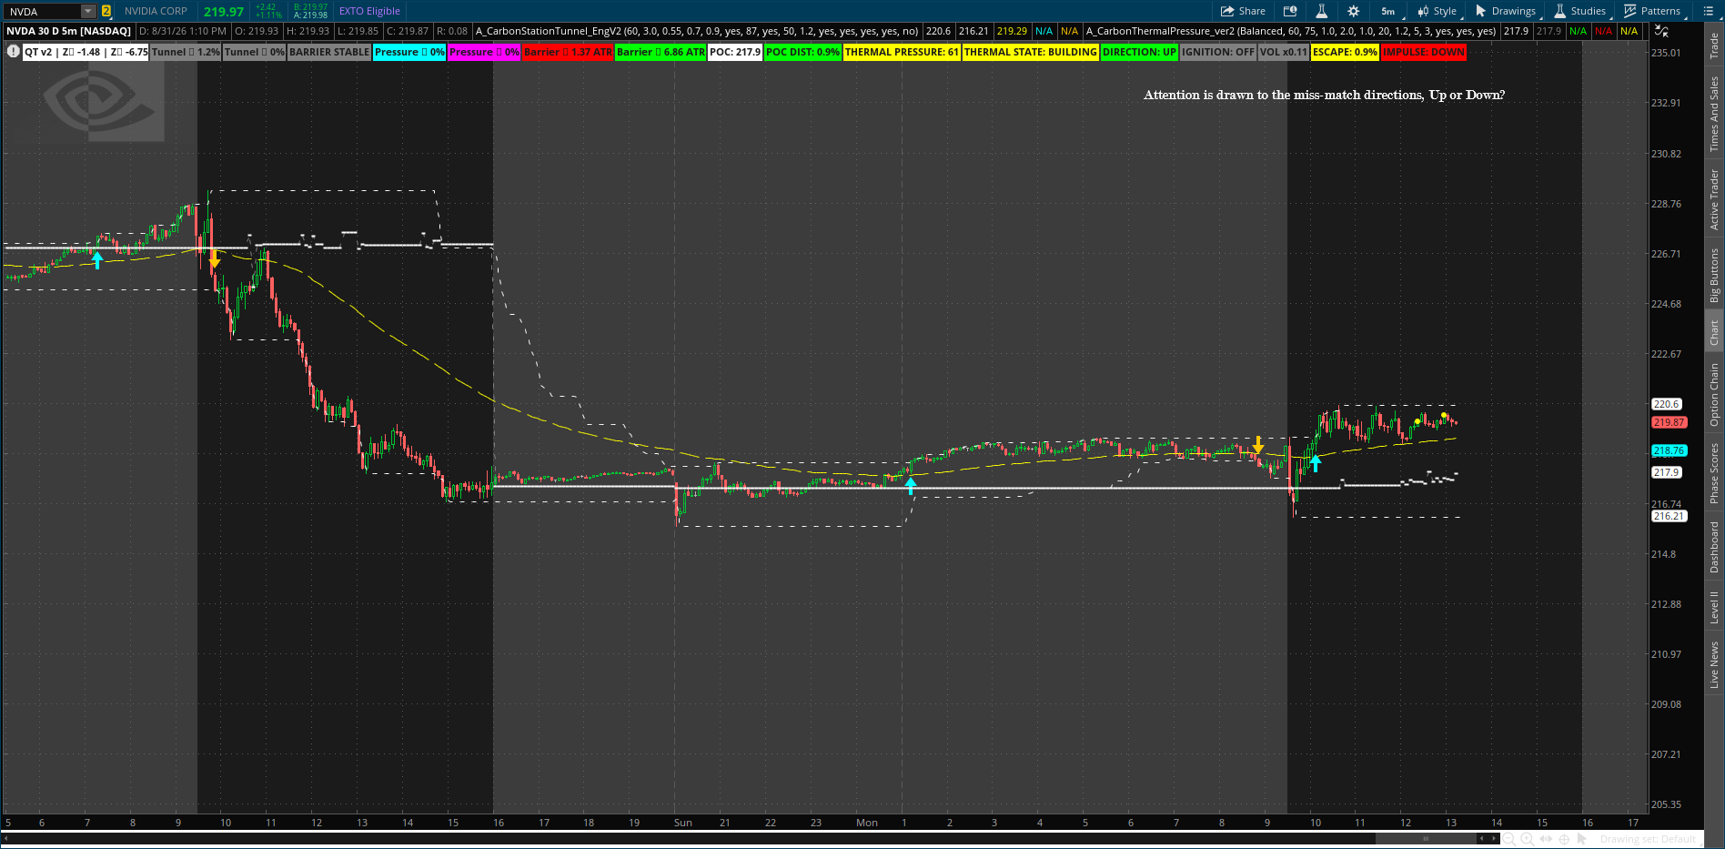The width and height of the screenshot is (1725, 849).
Task: Open the Big Buttons side tab
Action: 1714,275
